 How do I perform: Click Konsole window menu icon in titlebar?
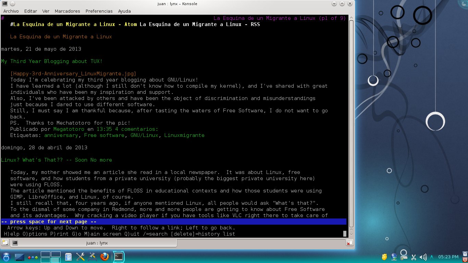click(4, 4)
